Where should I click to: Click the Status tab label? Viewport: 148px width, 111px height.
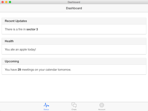click(x=46, y=110)
